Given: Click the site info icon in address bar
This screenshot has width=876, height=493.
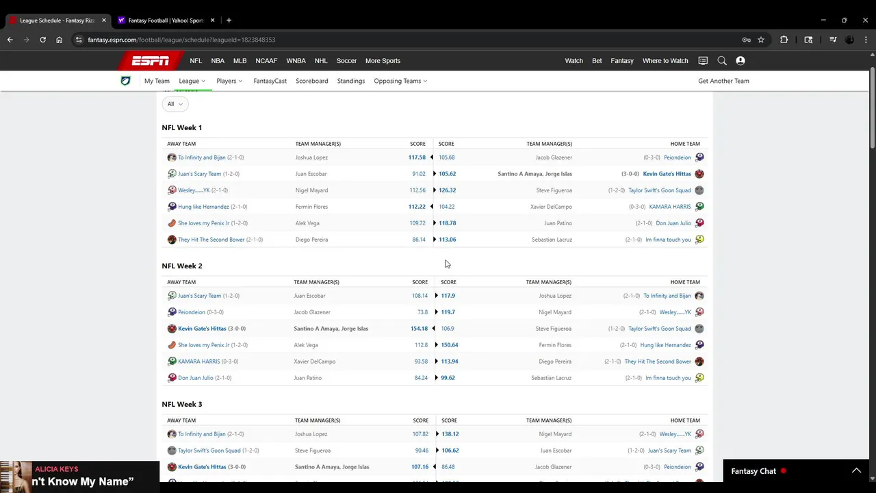Looking at the screenshot, I should tap(79, 40).
